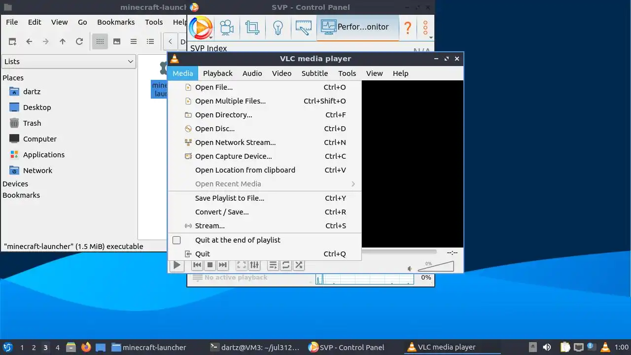The width and height of the screenshot is (631, 355).
Task: Open the VLC Playback menu
Action: coord(217,73)
